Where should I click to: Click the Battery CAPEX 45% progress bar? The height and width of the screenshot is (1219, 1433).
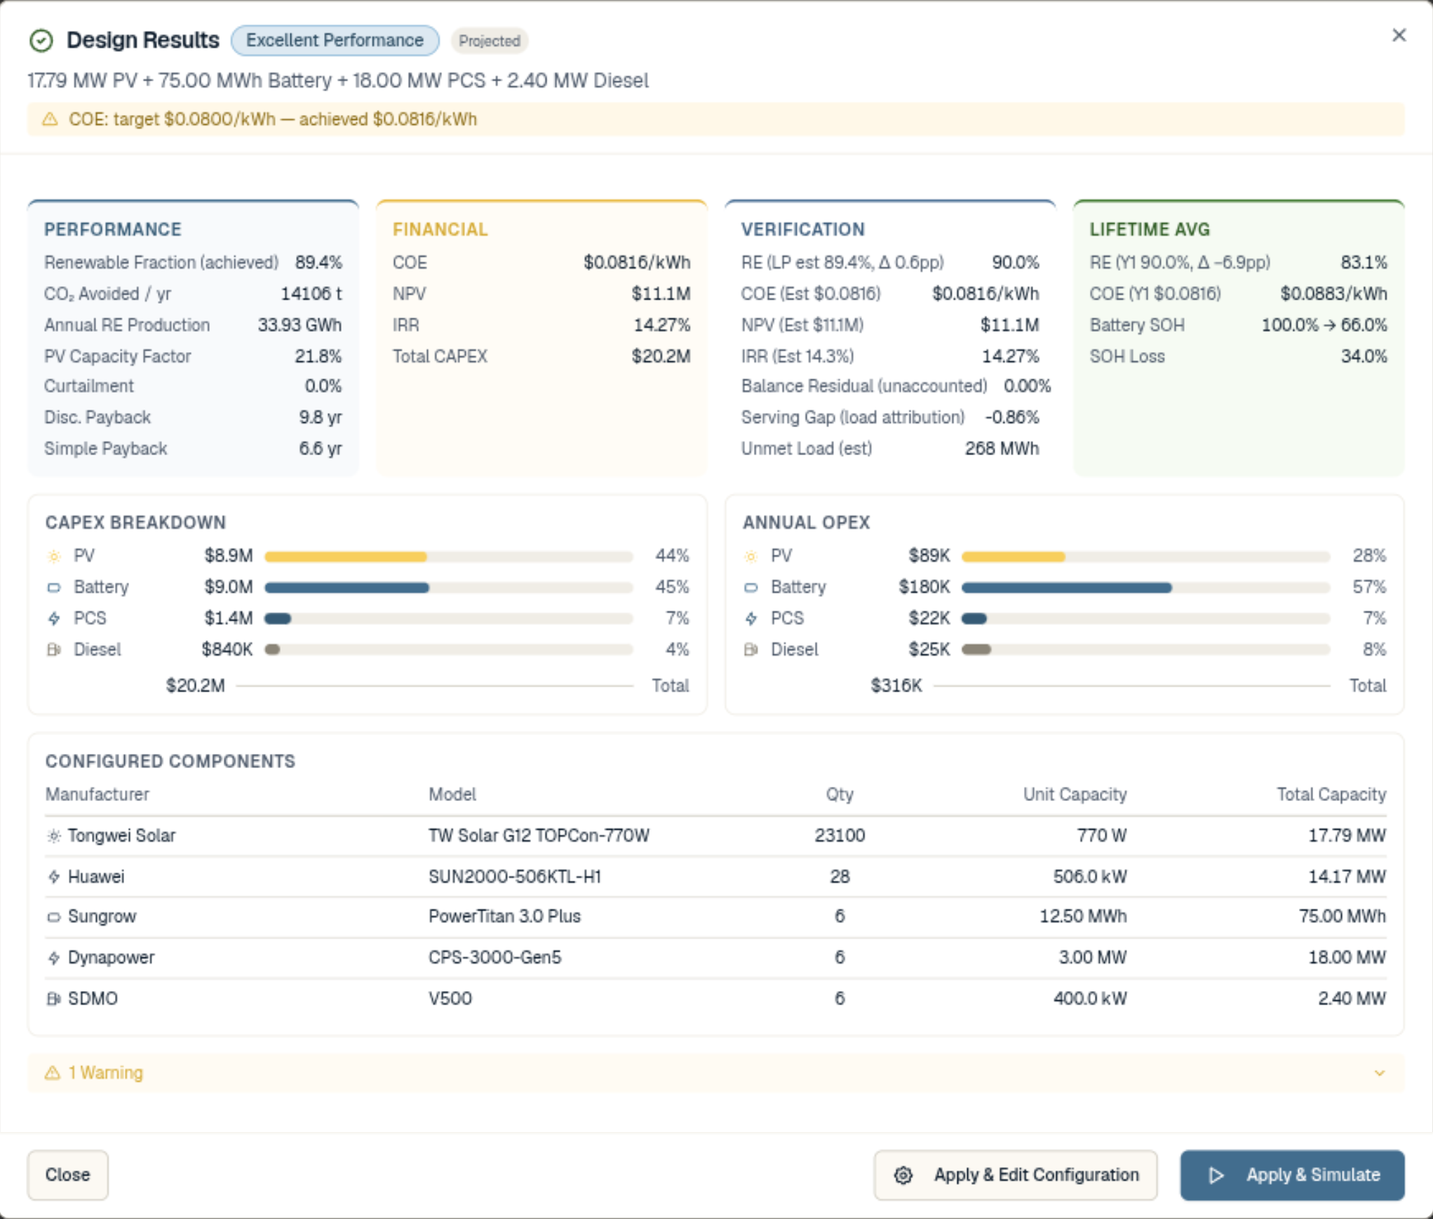[449, 587]
